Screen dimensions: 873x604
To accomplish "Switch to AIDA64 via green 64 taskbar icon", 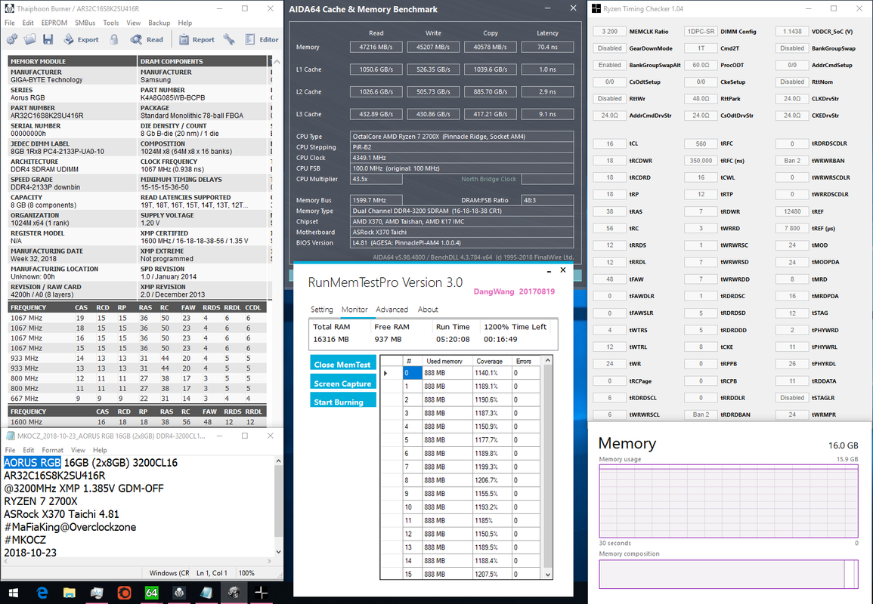I will pos(151,593).
